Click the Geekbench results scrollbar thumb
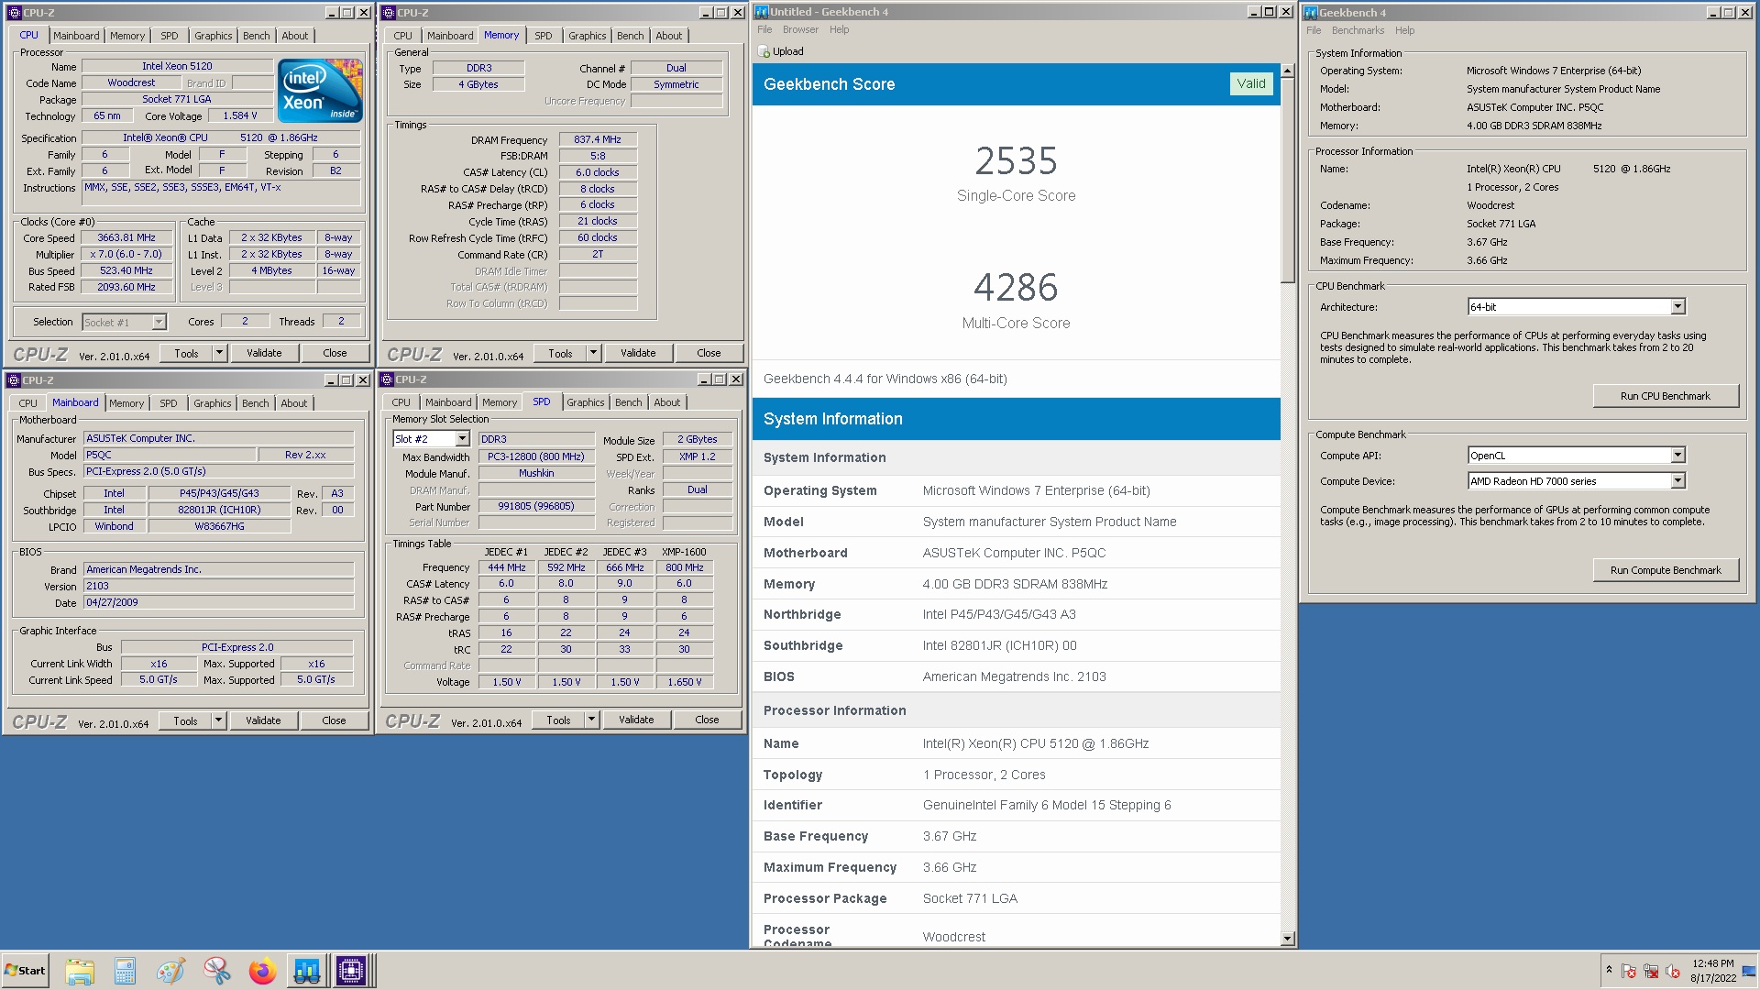1760x990 pixels. click(1287, 181)
